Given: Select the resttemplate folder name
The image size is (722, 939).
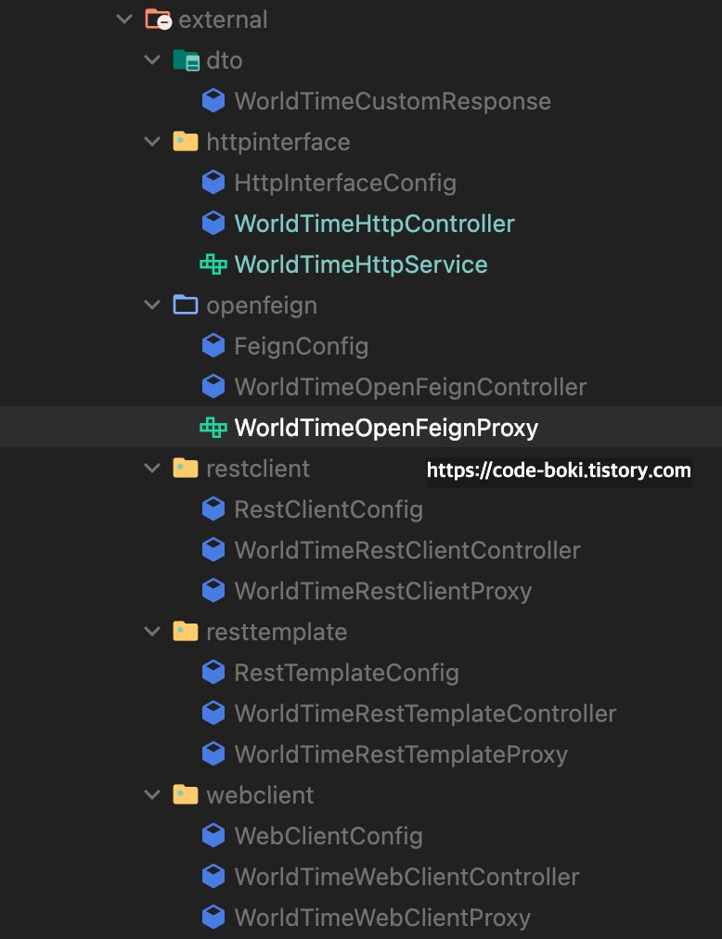Looking at the screenshot, I should coord(277,633).
